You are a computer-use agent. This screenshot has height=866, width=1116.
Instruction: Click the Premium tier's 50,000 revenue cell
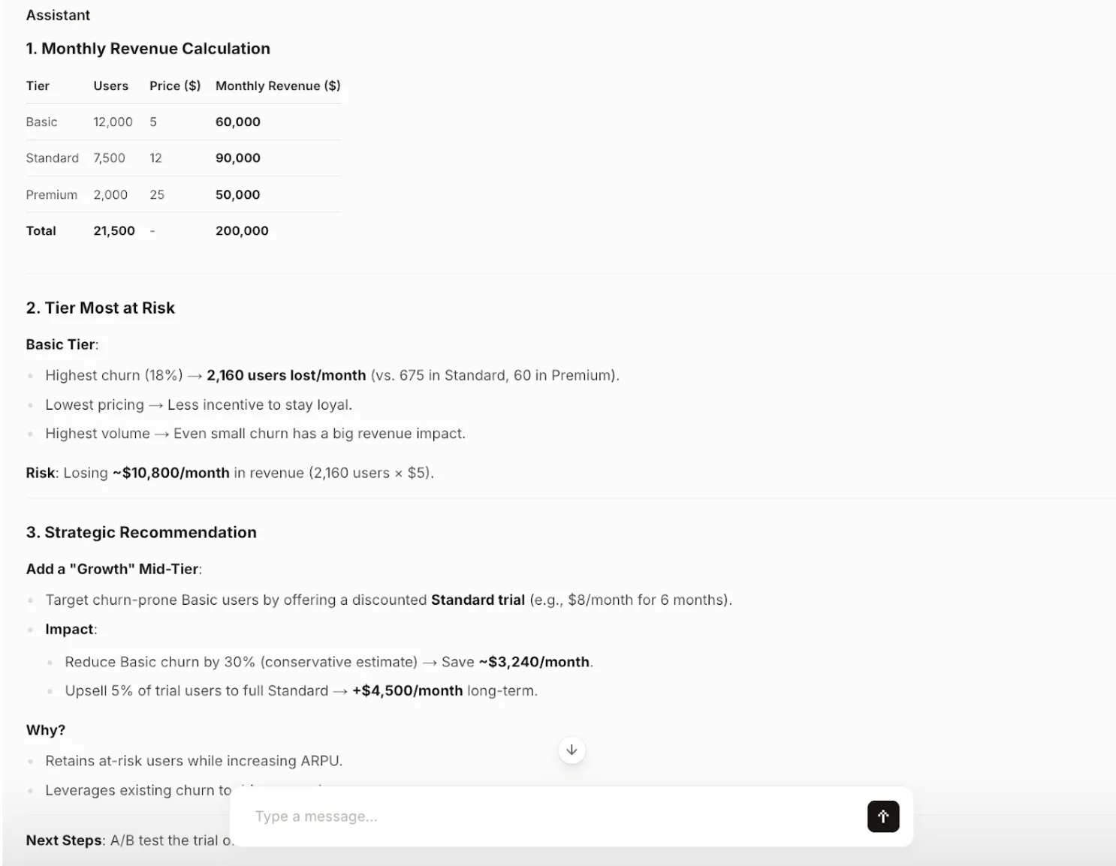(x=238, y=194)
